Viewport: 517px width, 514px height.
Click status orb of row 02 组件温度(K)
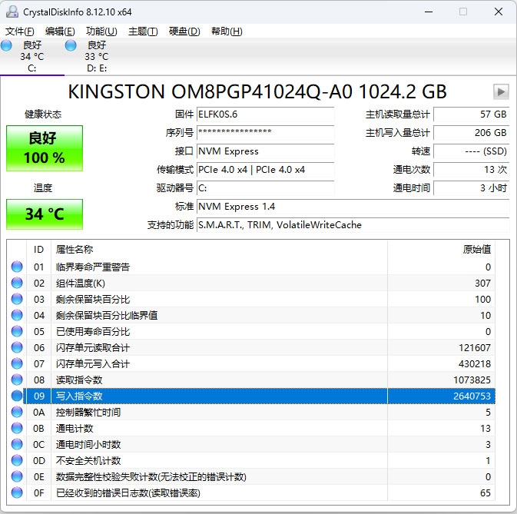point(17,283)
